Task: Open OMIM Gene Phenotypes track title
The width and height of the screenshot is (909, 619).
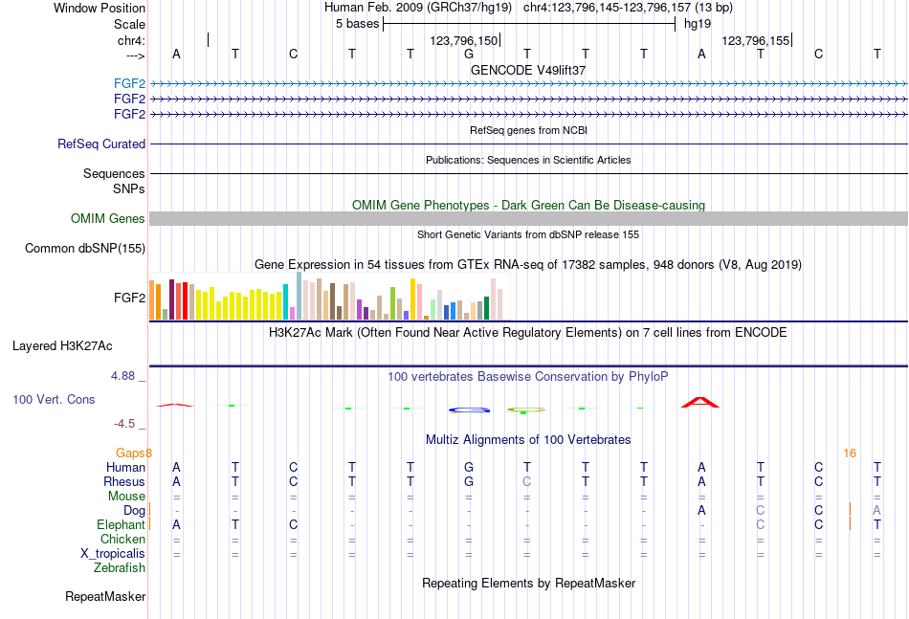Action: coord(528,205)
